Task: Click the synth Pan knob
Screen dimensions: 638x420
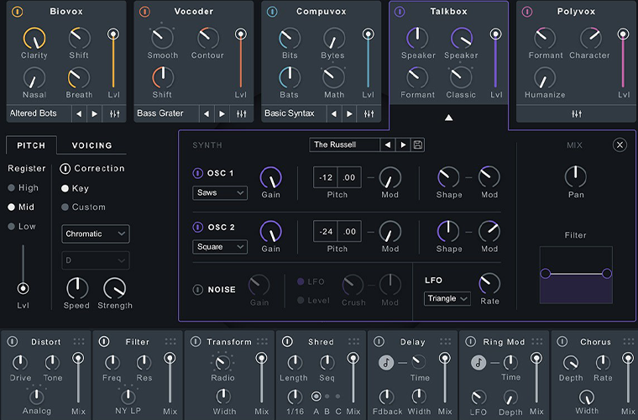Action: coord(576,176)
